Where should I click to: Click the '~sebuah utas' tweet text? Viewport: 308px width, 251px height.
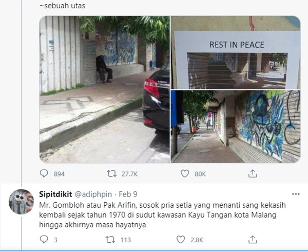(x=62, y=6)
